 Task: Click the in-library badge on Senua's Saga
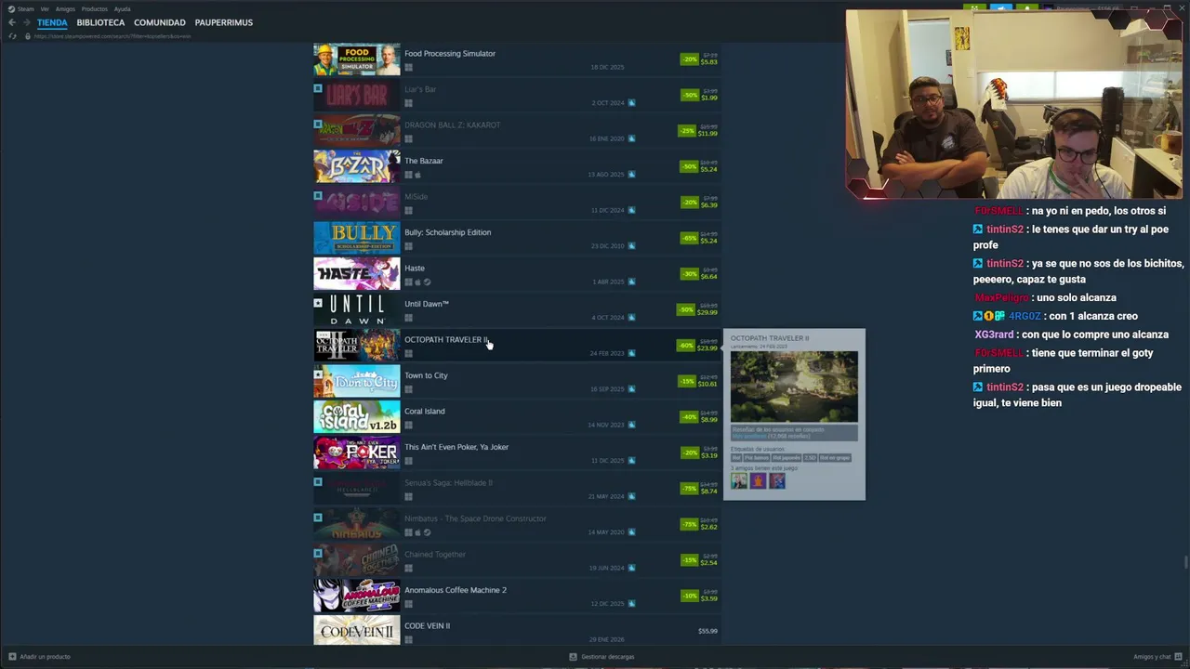318,481
